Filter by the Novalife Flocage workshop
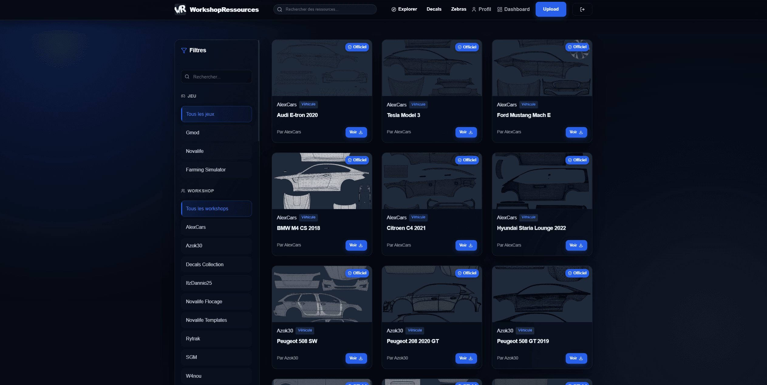 coord(216,302)
